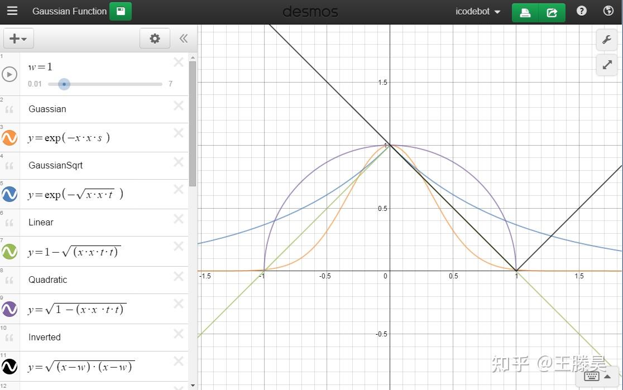Image resolution: width=623 pixels, height=390 pixels.
Task: Edit the y=exp(-x·x·s) formula
Action: 69,138
